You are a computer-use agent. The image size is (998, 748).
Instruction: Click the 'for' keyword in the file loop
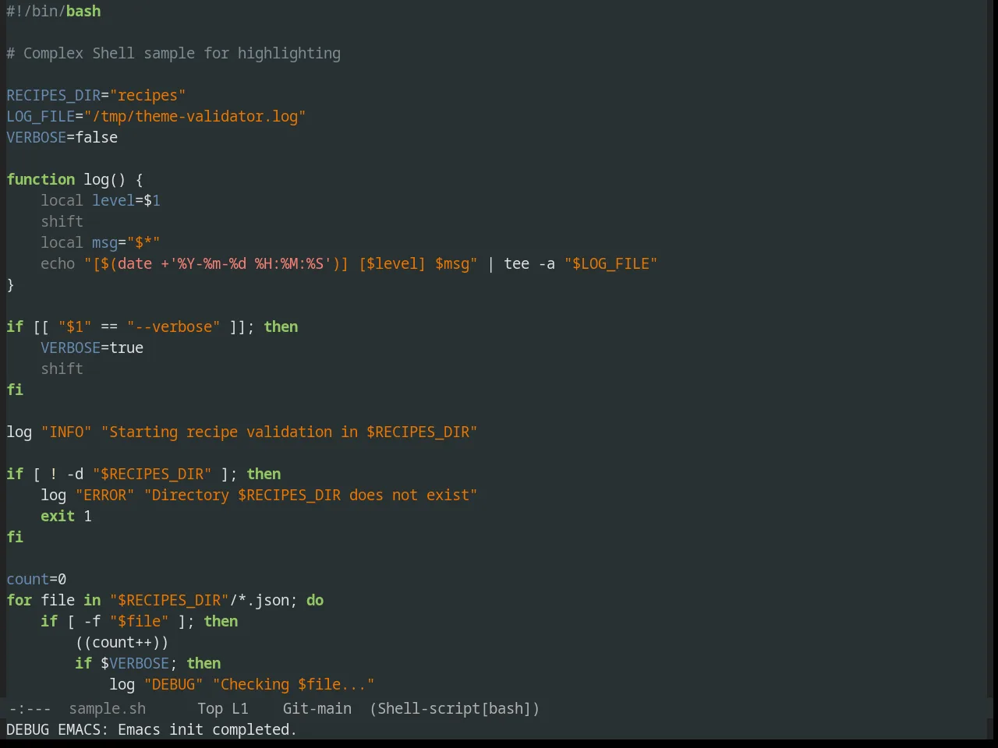point(19,601)
